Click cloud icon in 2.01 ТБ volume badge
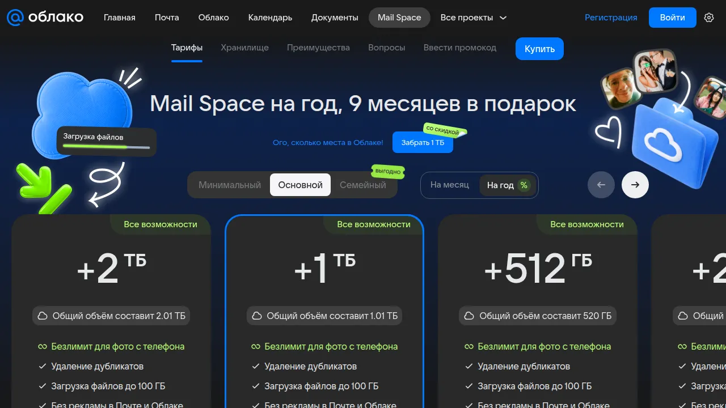This screenshot has width=726, height=408. [43, 316]
